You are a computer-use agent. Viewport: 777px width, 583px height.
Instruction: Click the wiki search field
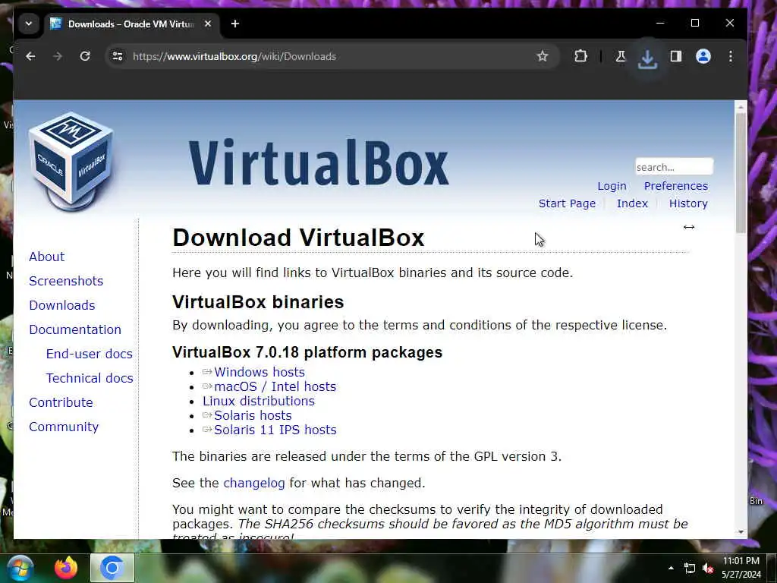coord(675,167)
